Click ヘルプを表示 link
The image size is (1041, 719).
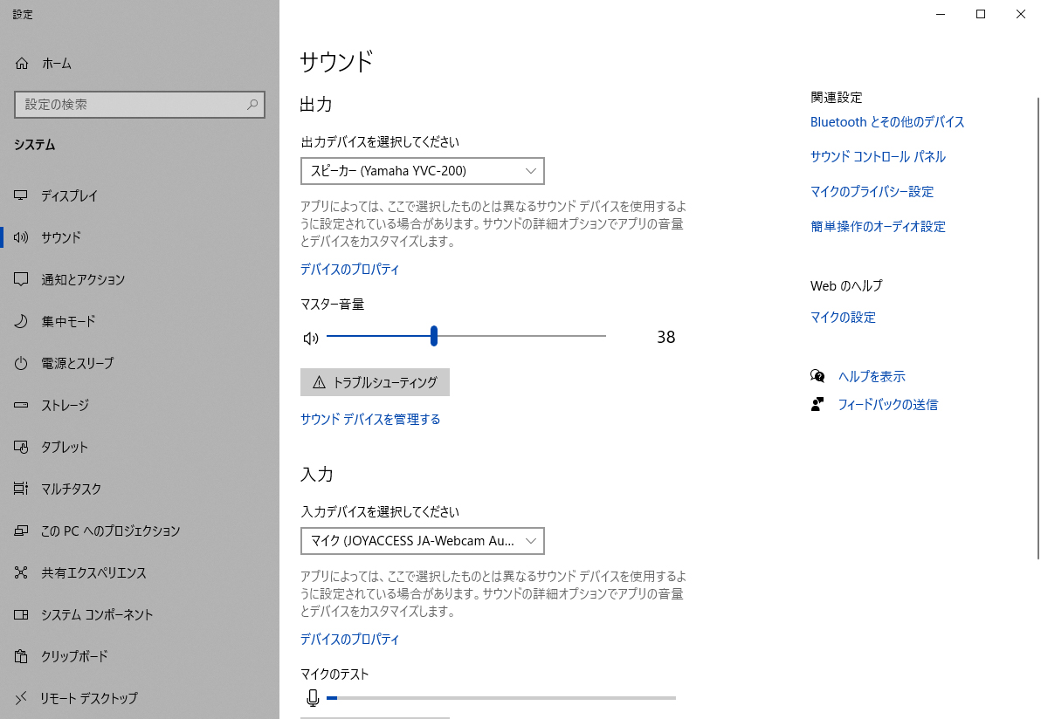[x=872, y=377]
